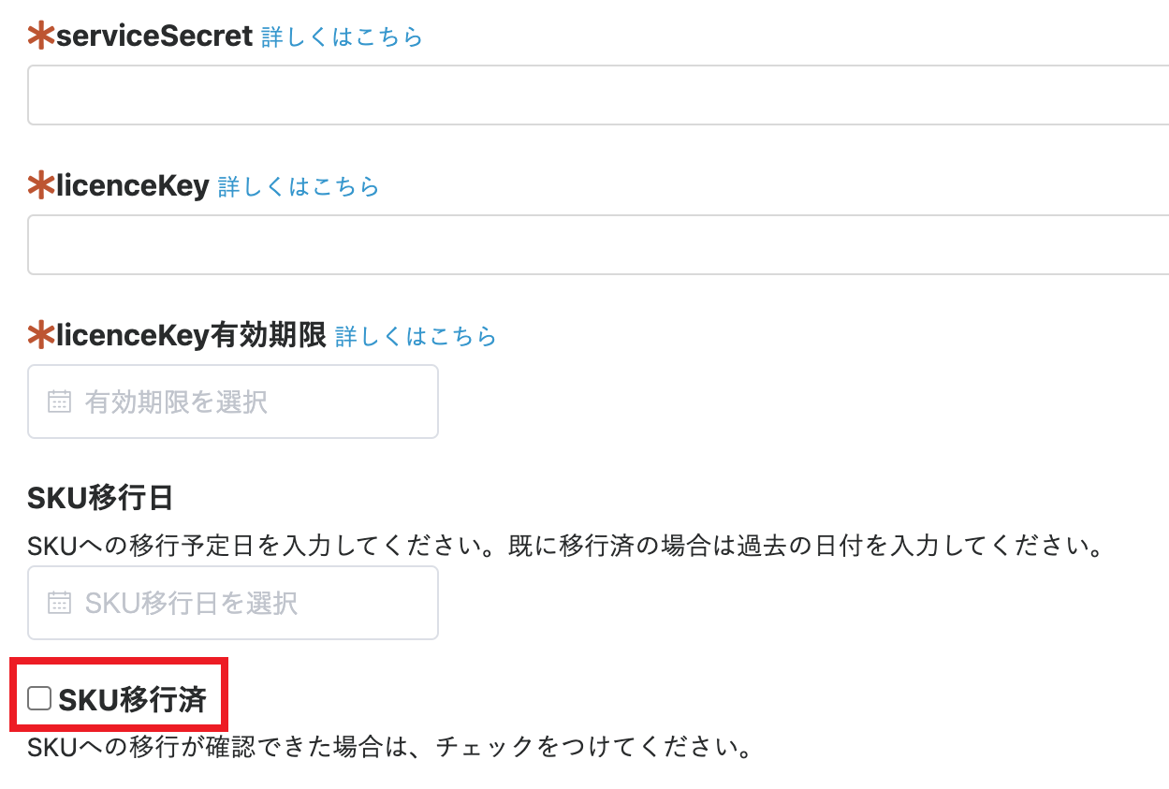The width and height of the screenshot is (1169, 789).
Task: Click the SKU移行済 checkbox label text
Action: pyautogui.click(x=132, y=699)
